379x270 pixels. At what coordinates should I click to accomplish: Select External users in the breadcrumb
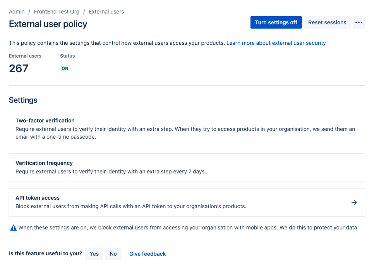(106, 12)
